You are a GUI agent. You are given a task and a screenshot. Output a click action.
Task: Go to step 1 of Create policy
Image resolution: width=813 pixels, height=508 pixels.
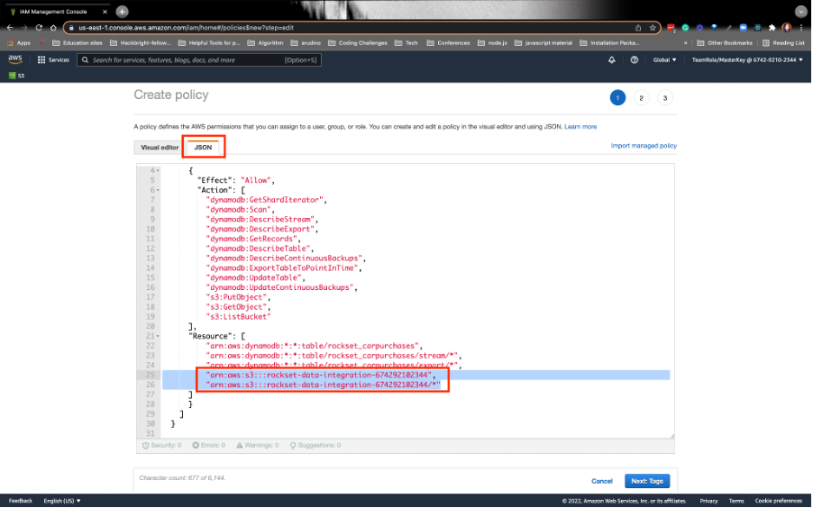coord(617,98)
